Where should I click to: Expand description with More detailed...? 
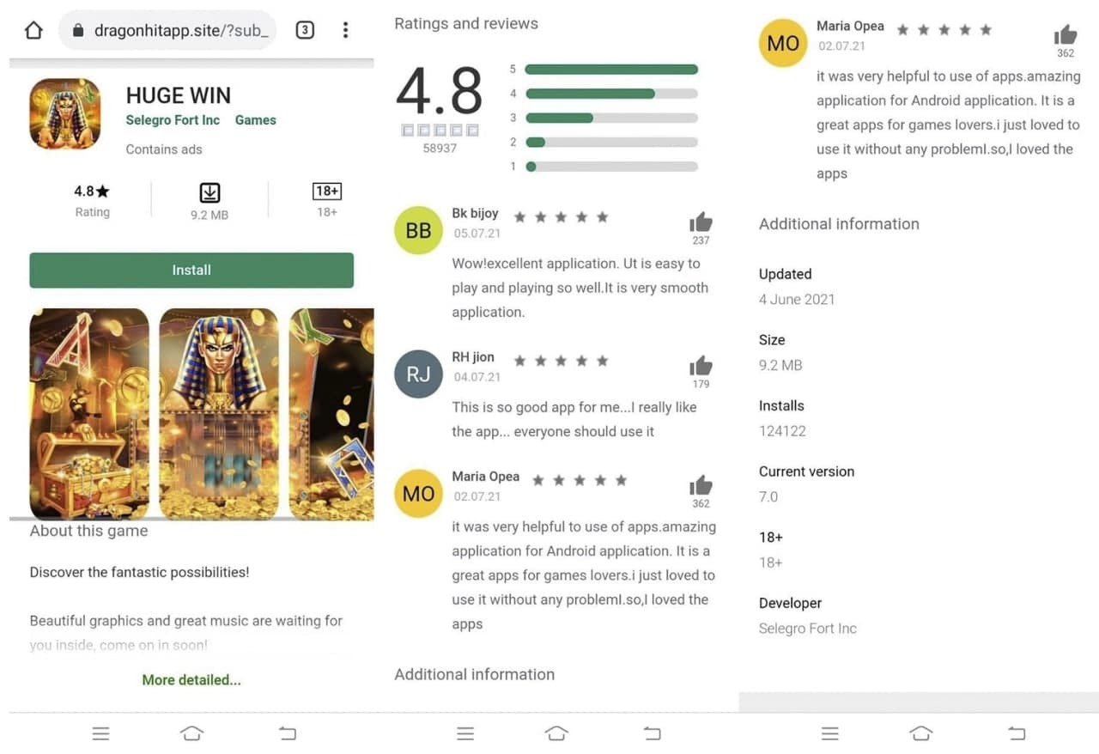[x=191, y=679]
